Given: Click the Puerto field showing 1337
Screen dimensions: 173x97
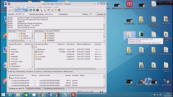Looking at the screenshot, I should pos(91,14).
